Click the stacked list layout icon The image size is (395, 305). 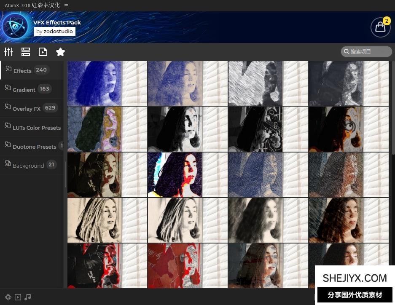point(26,52)
